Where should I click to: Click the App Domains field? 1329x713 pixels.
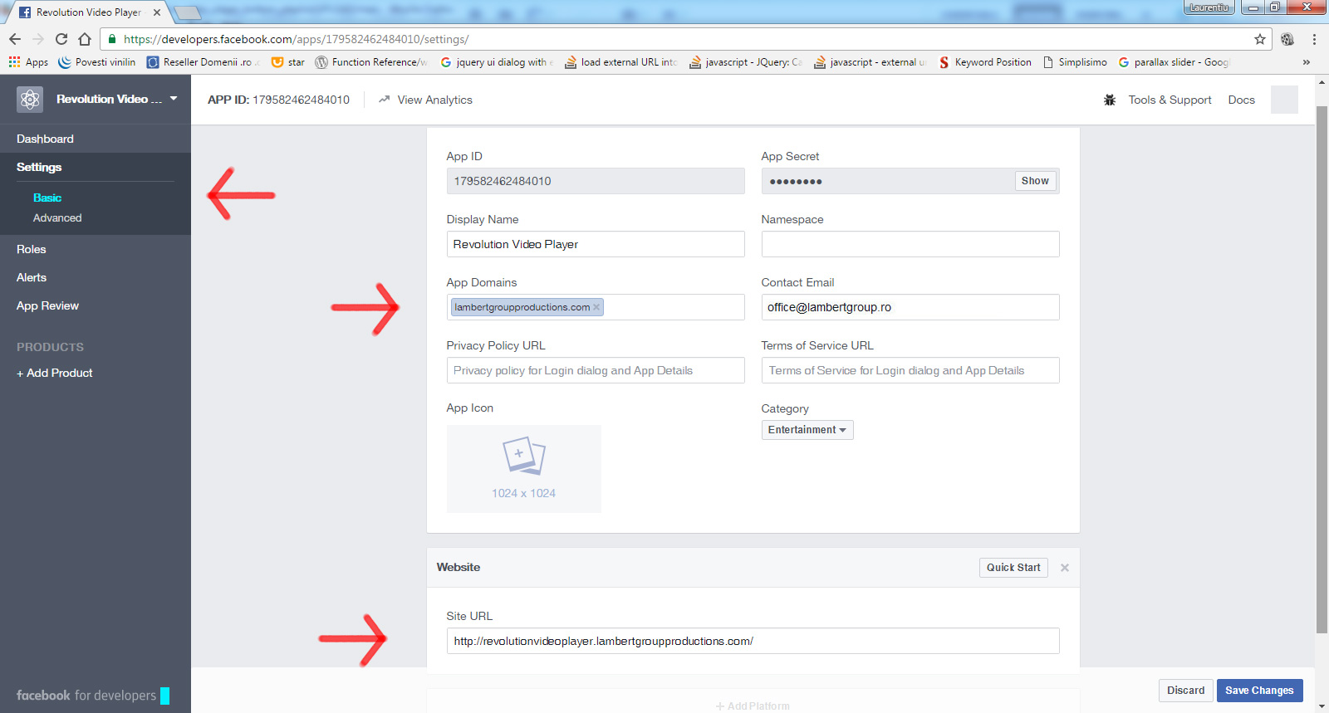coord(596,307)
